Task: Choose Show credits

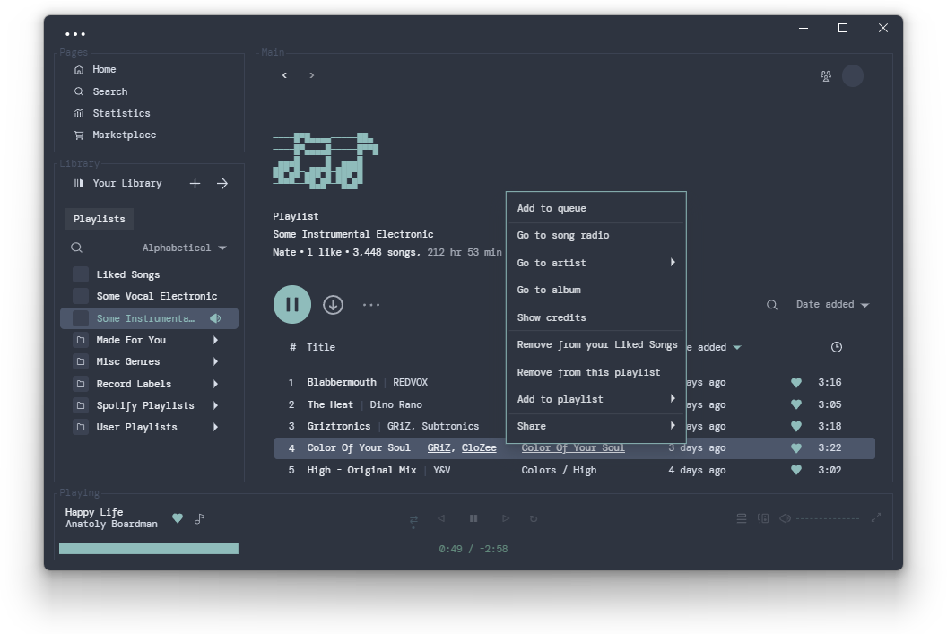Action: (x=596, y=317)
